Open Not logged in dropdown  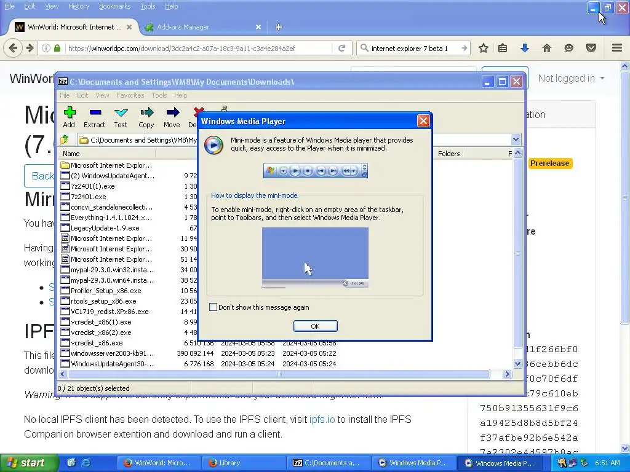(571, 78)
